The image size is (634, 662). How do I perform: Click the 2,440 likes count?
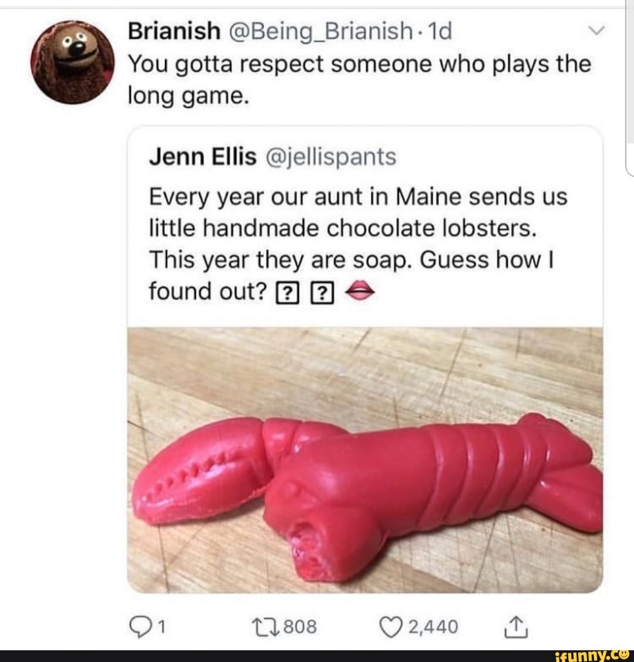coord(433,627)
